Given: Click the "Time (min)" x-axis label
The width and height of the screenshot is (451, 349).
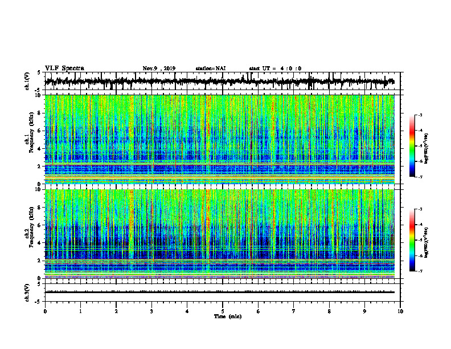Looking at the screenshot, I should point(228,316).
